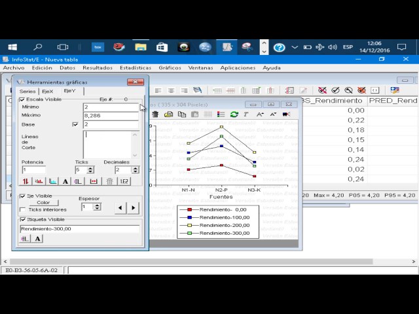The height and width of the screenshot is (314, 419).
Task: Click the main window horizontal scrollbar
Action: (191, 262)
